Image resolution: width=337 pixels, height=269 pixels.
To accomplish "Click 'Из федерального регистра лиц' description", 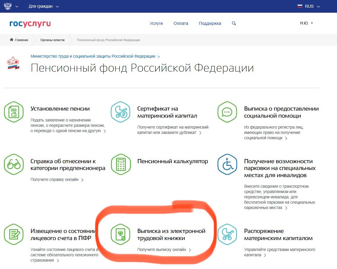I will pyautogui.click(x=274, y=132).
